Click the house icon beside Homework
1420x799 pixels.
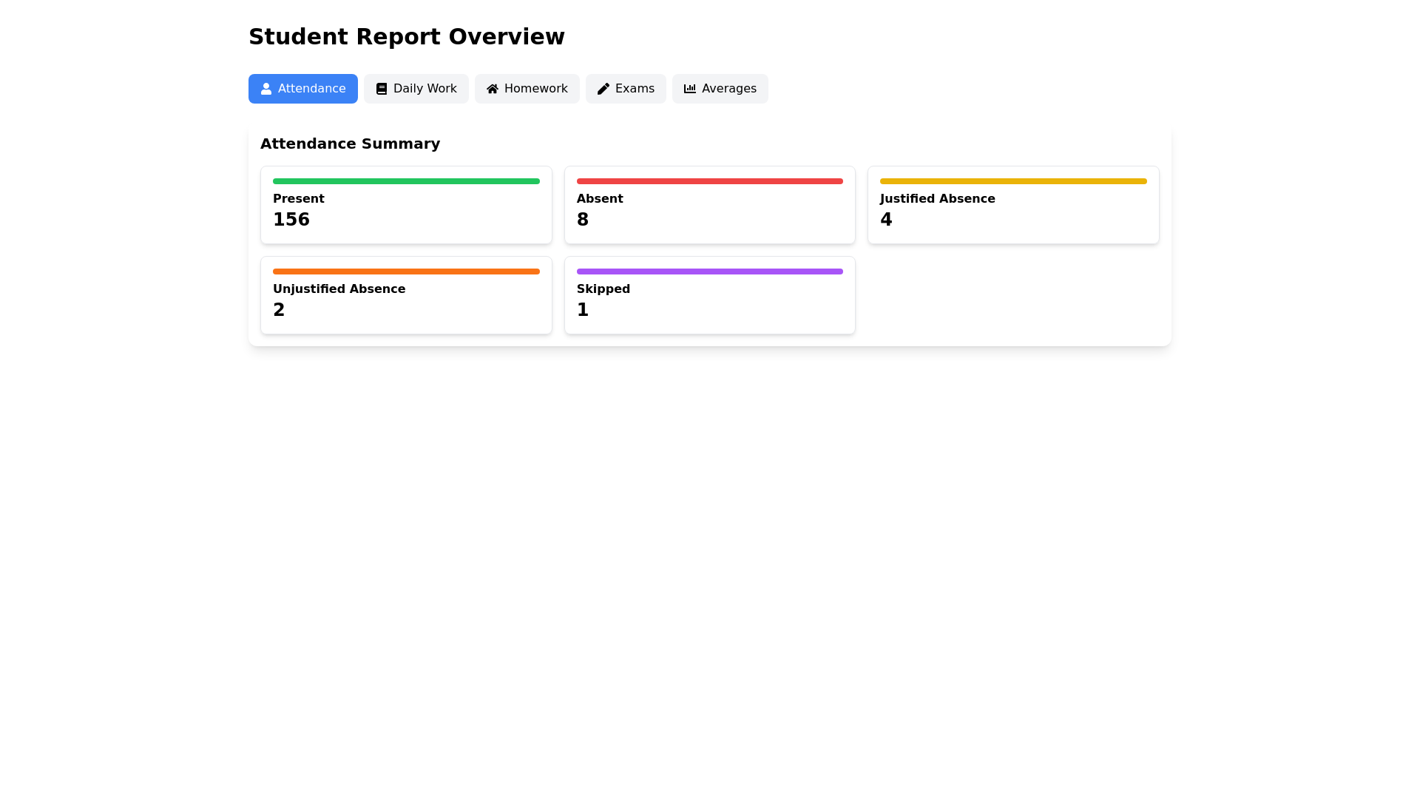tap(493, 89)
